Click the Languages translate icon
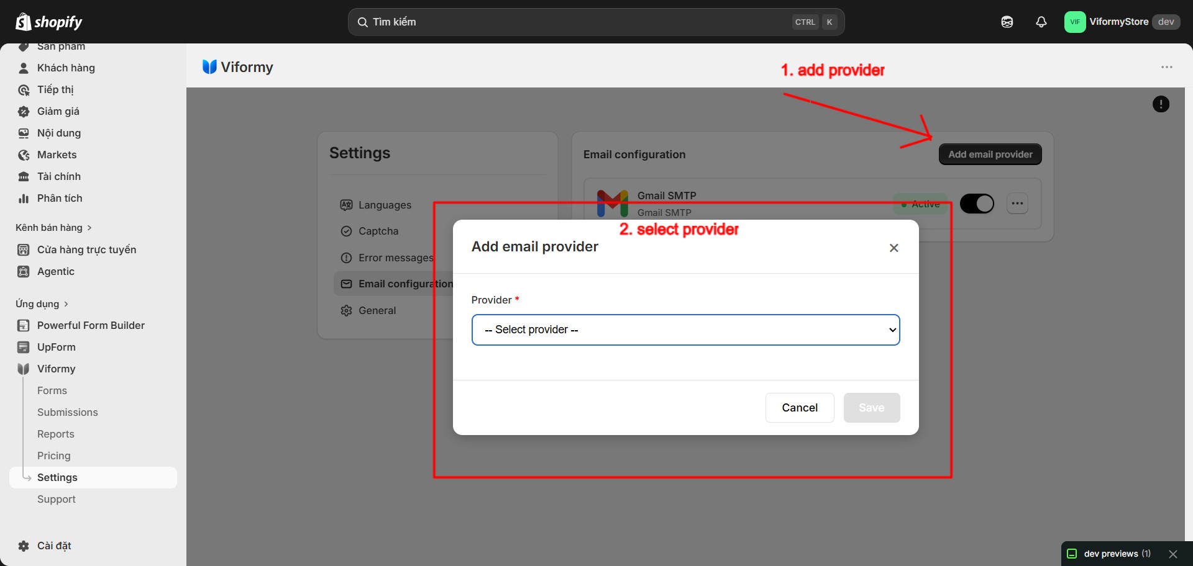Image resolution: width=1193 pixels, height=566 pixels. (x=346, y=205)
